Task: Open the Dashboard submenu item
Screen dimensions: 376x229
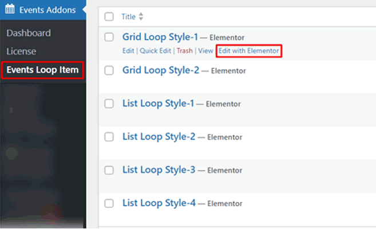Action: point(29,33)
